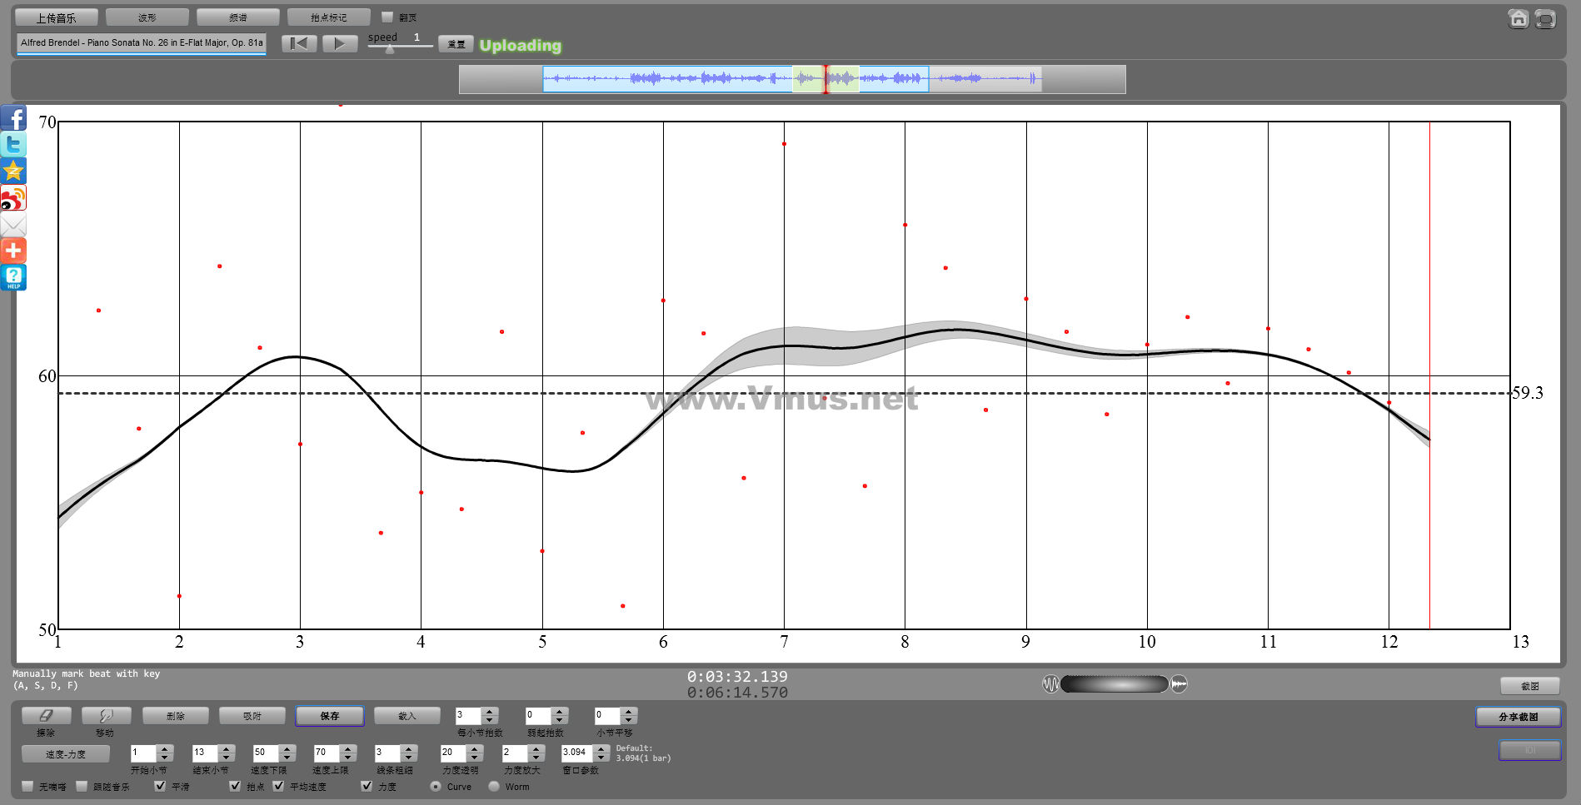Decrease 结束小节 end-bar stepper
The height and width of the screenshot is (805, 1581).
point(226,757)
